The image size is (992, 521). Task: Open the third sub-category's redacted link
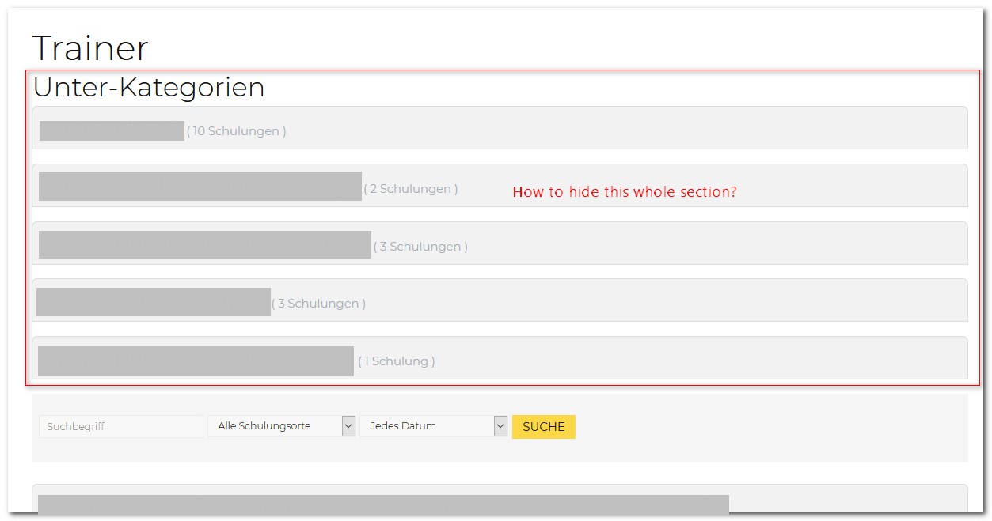pos(204,244)
